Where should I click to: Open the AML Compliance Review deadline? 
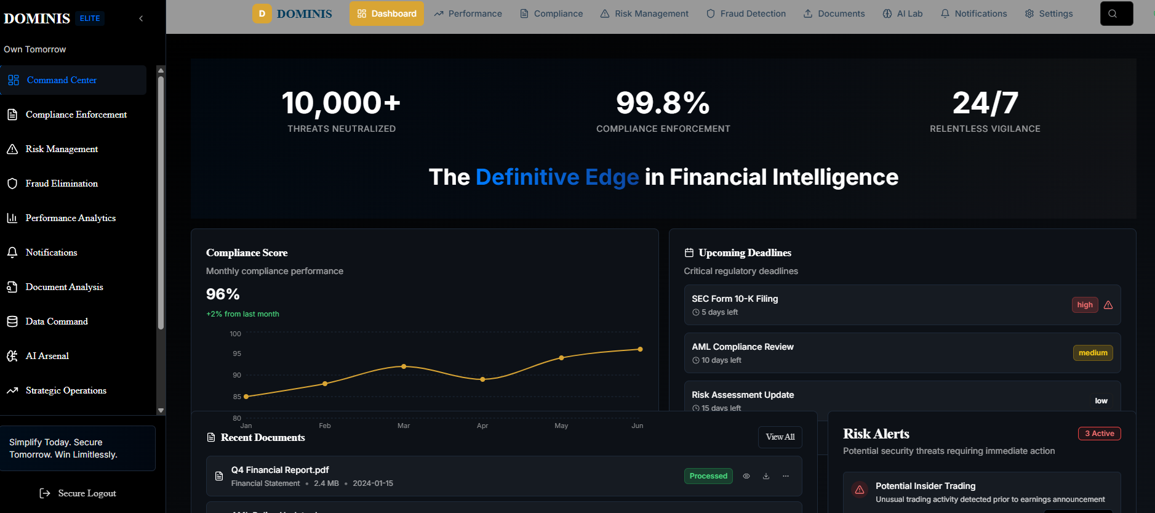[x=902, y=353]
